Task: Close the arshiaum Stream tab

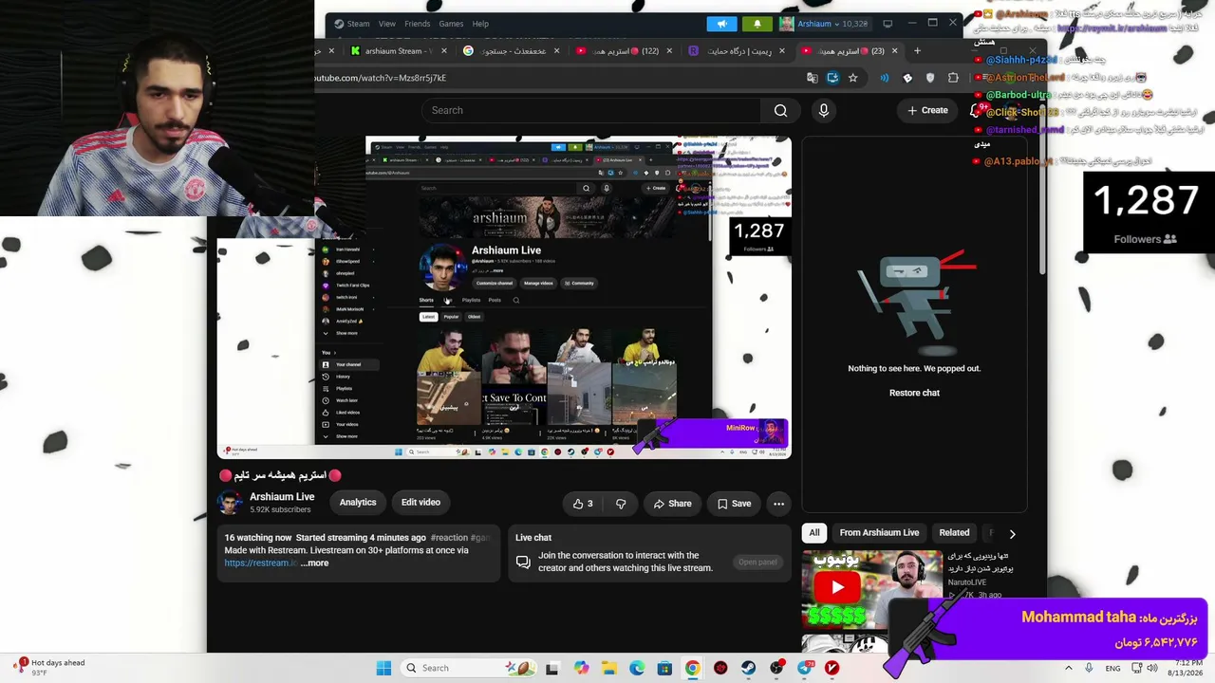Action: [443, 51]
